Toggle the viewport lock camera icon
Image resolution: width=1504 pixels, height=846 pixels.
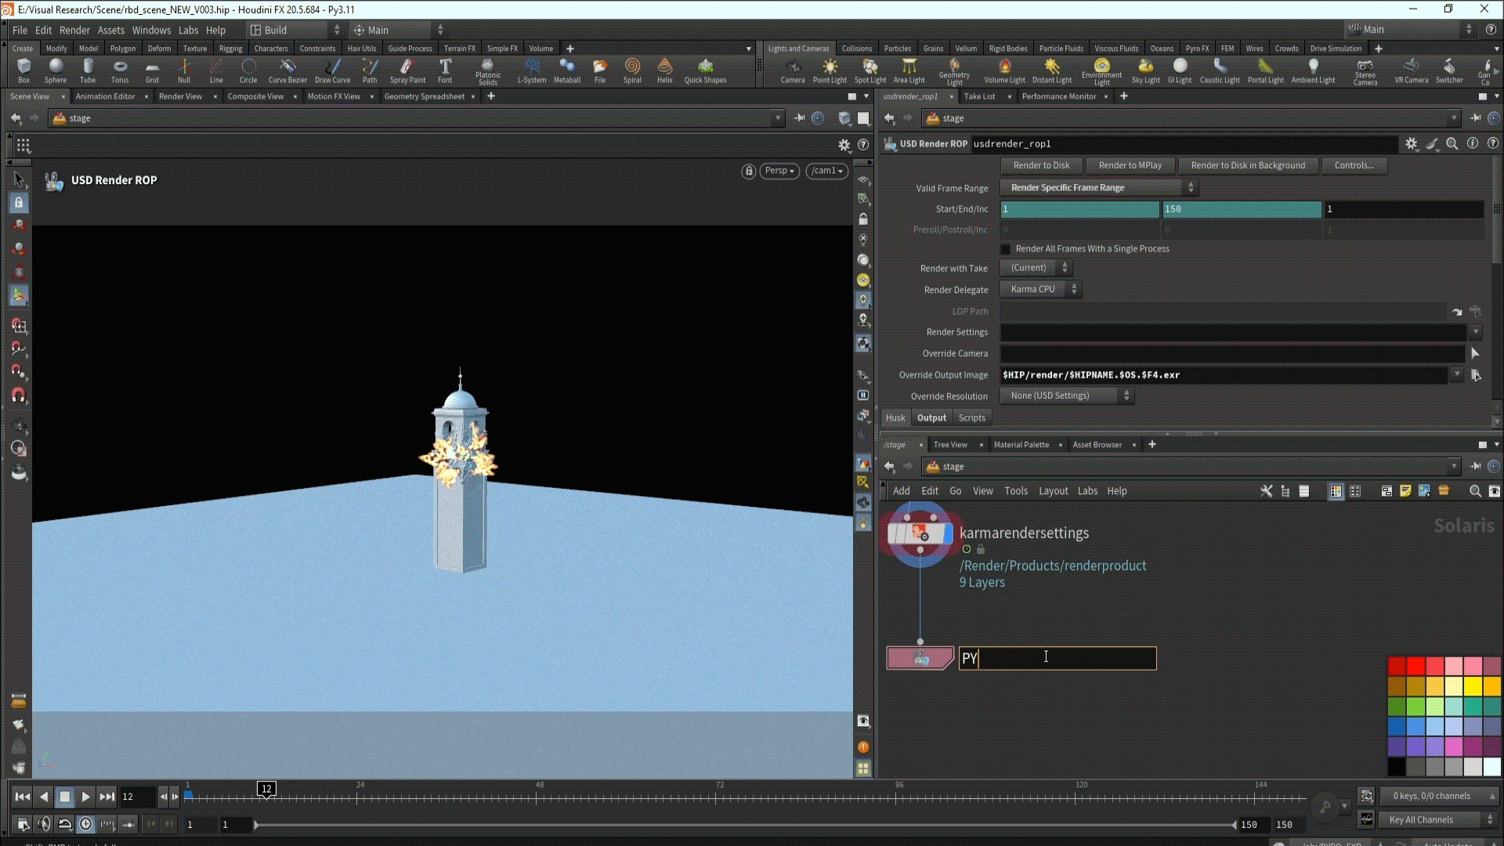click(748, 171)
